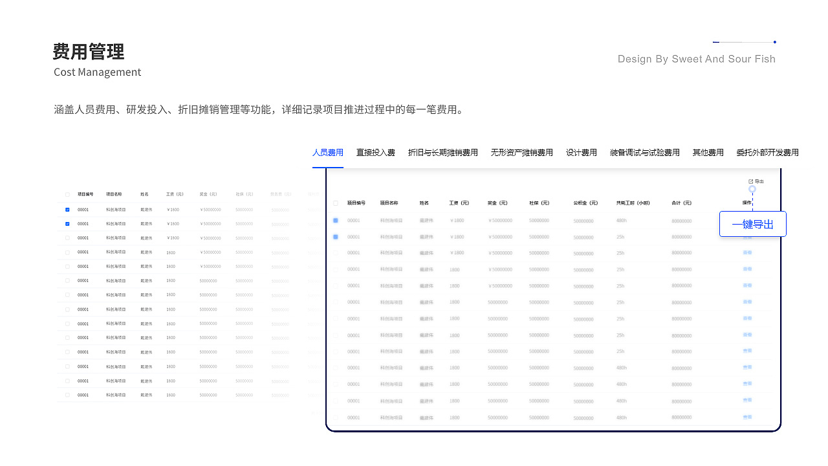Switch to the 直接投入费 tab
This screenshot has height=466, width=828.
point(376,153)
